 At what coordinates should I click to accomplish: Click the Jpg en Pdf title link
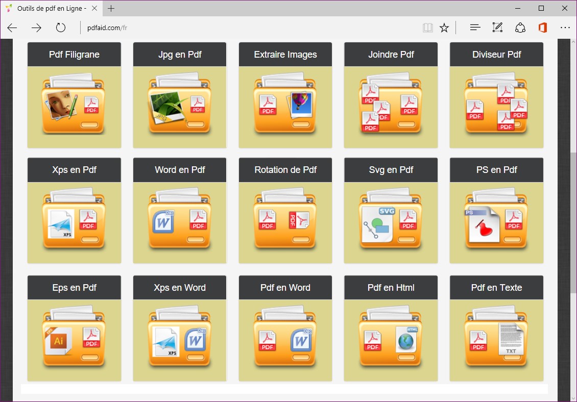pos(180,55)
